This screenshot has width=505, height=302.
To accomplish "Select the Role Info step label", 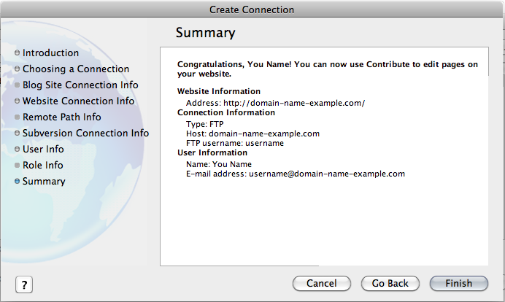I will pyautogui.click(x=43, y=165).
